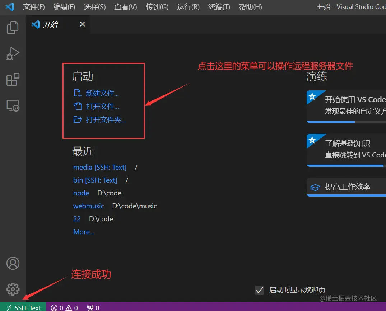The image size is (386, 311).
Task: Click the 打开文件... link
Action: 103,107
